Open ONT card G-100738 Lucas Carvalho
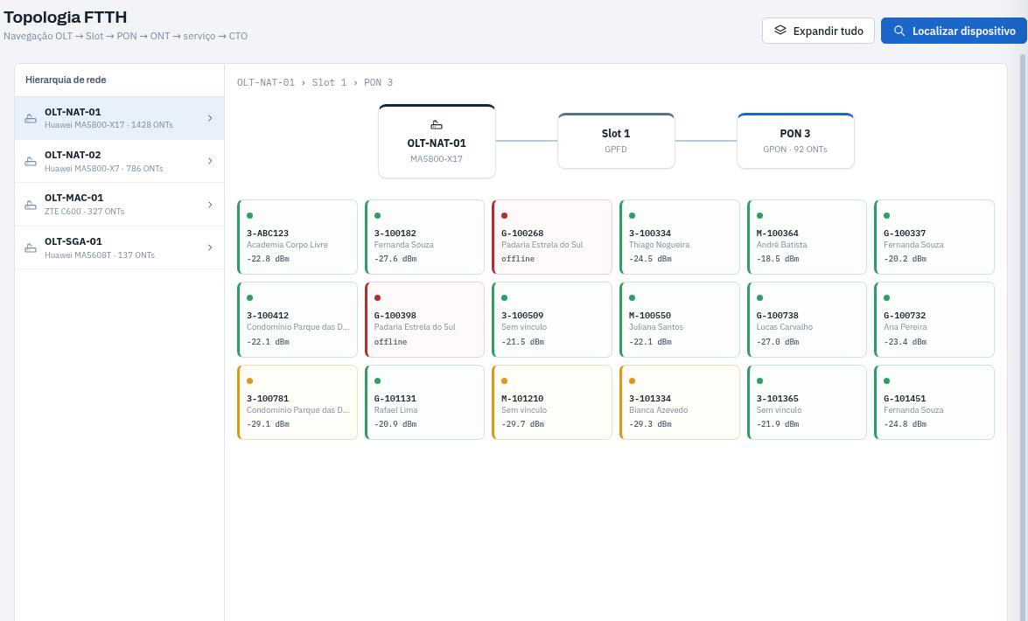 (x=807, y=320)
